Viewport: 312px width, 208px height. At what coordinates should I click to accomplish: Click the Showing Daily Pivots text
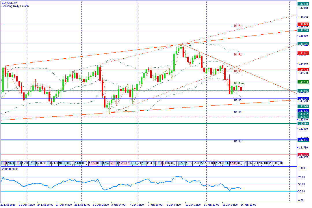point(15,6)
